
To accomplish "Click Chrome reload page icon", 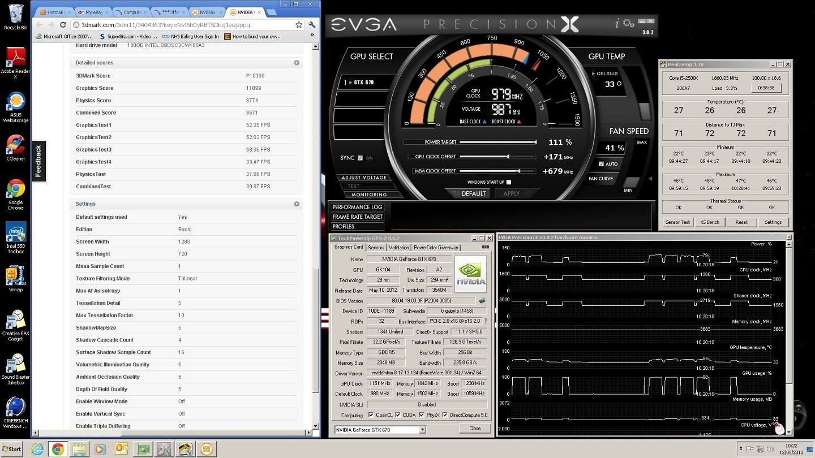I will [x=63, y=25].
